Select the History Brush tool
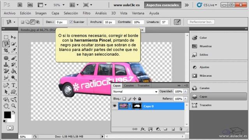This screenshot has width=249, height=140. point(14,65)
